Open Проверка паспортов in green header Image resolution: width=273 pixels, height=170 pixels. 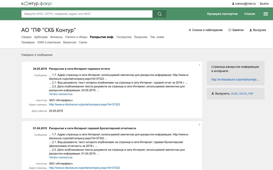pyautogui.click(x=222, y=14)
